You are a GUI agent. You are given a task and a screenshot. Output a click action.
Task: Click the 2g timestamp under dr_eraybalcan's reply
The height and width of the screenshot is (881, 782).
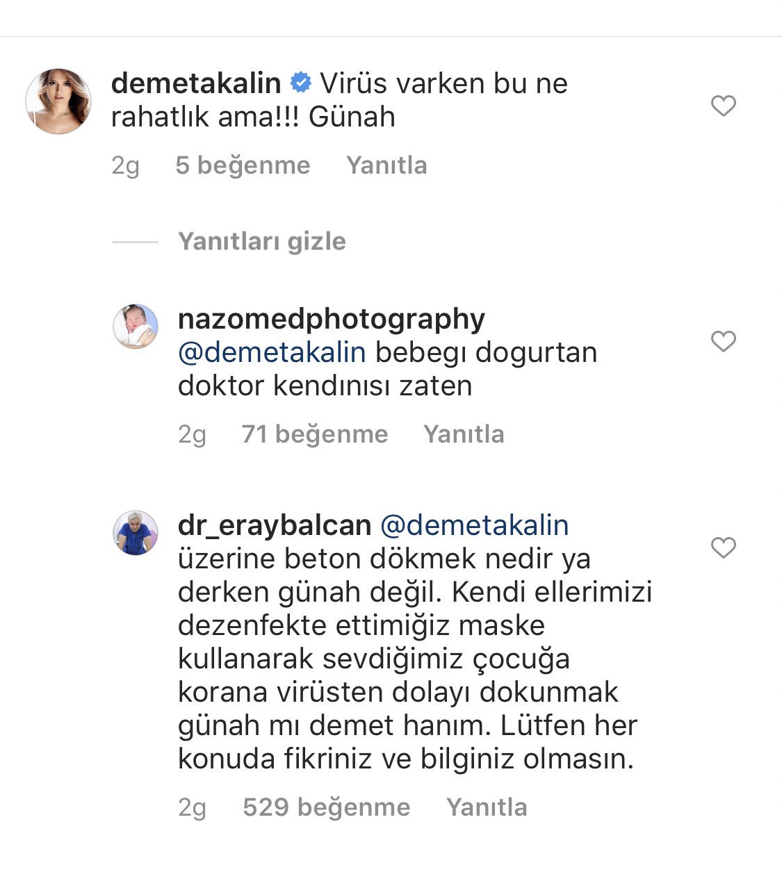[x=192, y=808]
